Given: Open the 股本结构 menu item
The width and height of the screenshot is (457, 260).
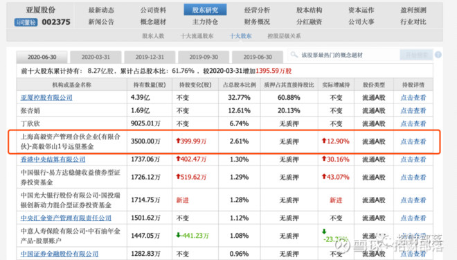Looking at the screenshot, I should (310, 10).
